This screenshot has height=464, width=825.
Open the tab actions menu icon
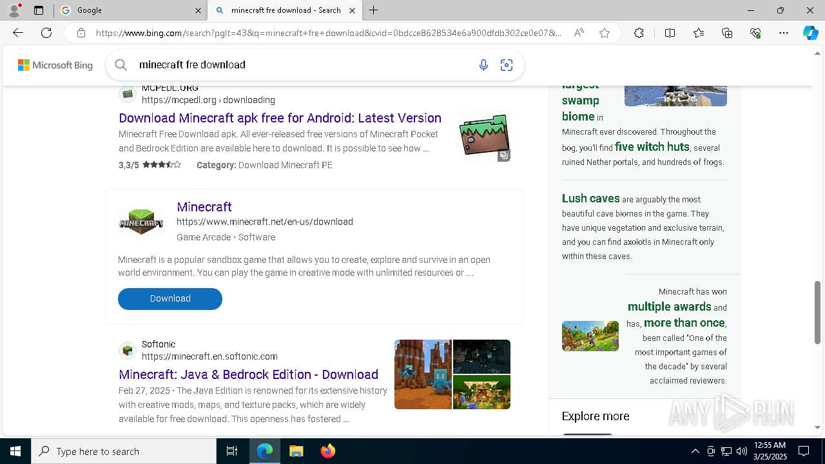tap(39, 10)
